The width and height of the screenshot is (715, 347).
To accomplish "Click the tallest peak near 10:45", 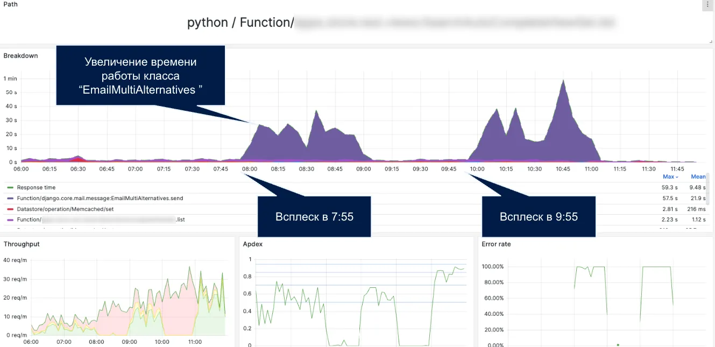I will [563, 81].
